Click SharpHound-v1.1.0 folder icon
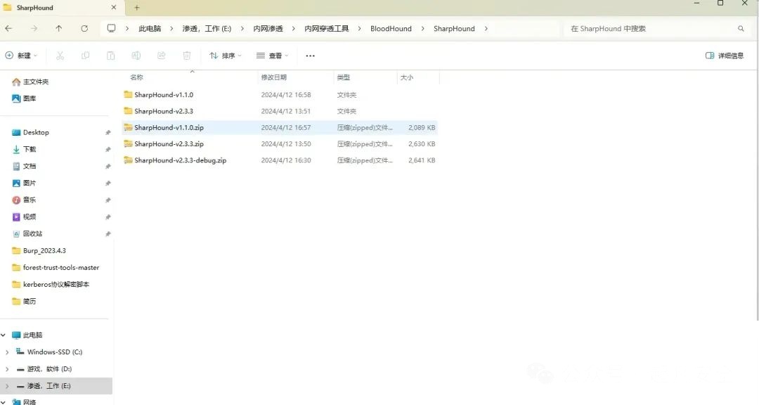The image size is (759, 405). click(128, 94)
